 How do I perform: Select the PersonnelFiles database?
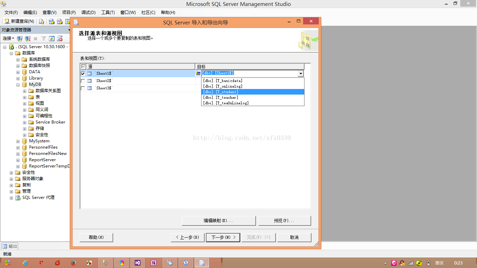43,147
